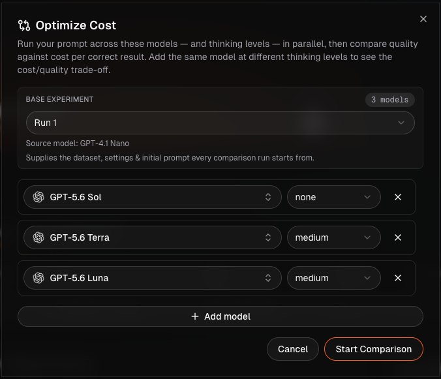Image resolution: width=441 pixels, height=379 pixels.
Task: Click the up-down chevrons in GPT-5.6 Sol selector
Action: click(x=268, y=197)
